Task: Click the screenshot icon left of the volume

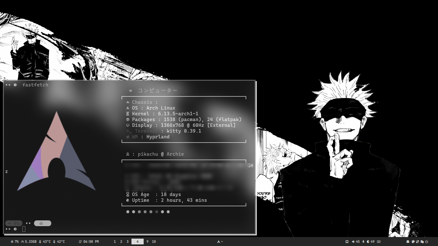Action: 347,242
